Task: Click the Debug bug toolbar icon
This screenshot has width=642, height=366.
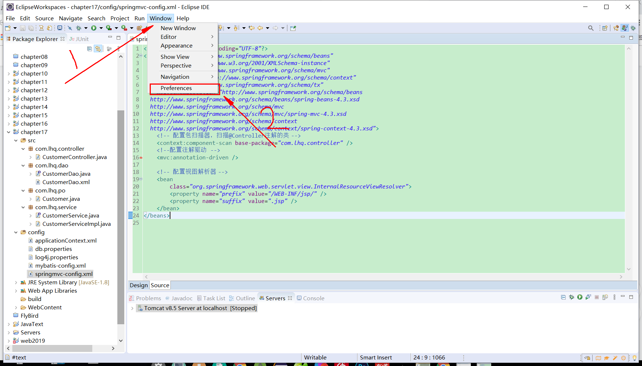Action: coord(78,28)
